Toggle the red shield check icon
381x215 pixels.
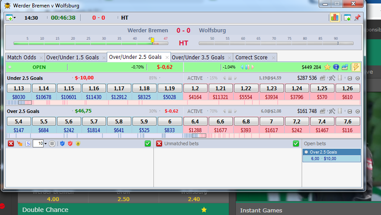[70, 143]
